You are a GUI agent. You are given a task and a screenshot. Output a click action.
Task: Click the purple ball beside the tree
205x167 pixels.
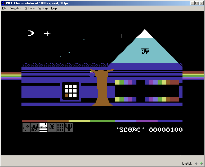pyautogui.click(x=92, y=75)
